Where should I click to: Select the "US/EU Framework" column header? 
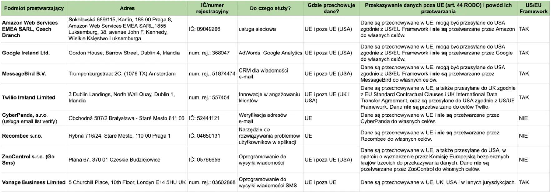[533, 8]
